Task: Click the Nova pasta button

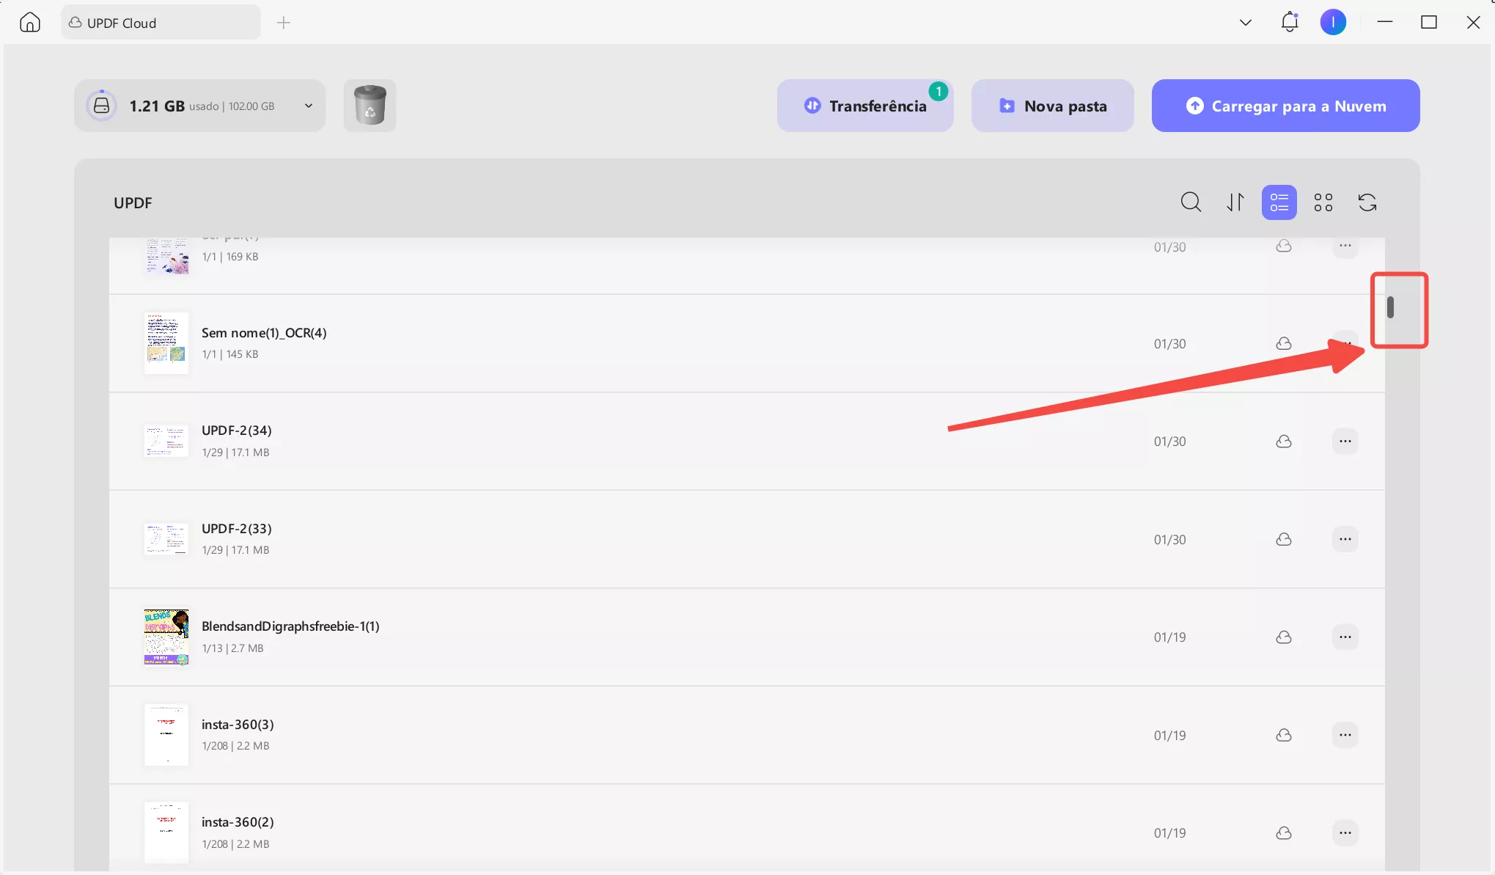Action: [1052, 106]
